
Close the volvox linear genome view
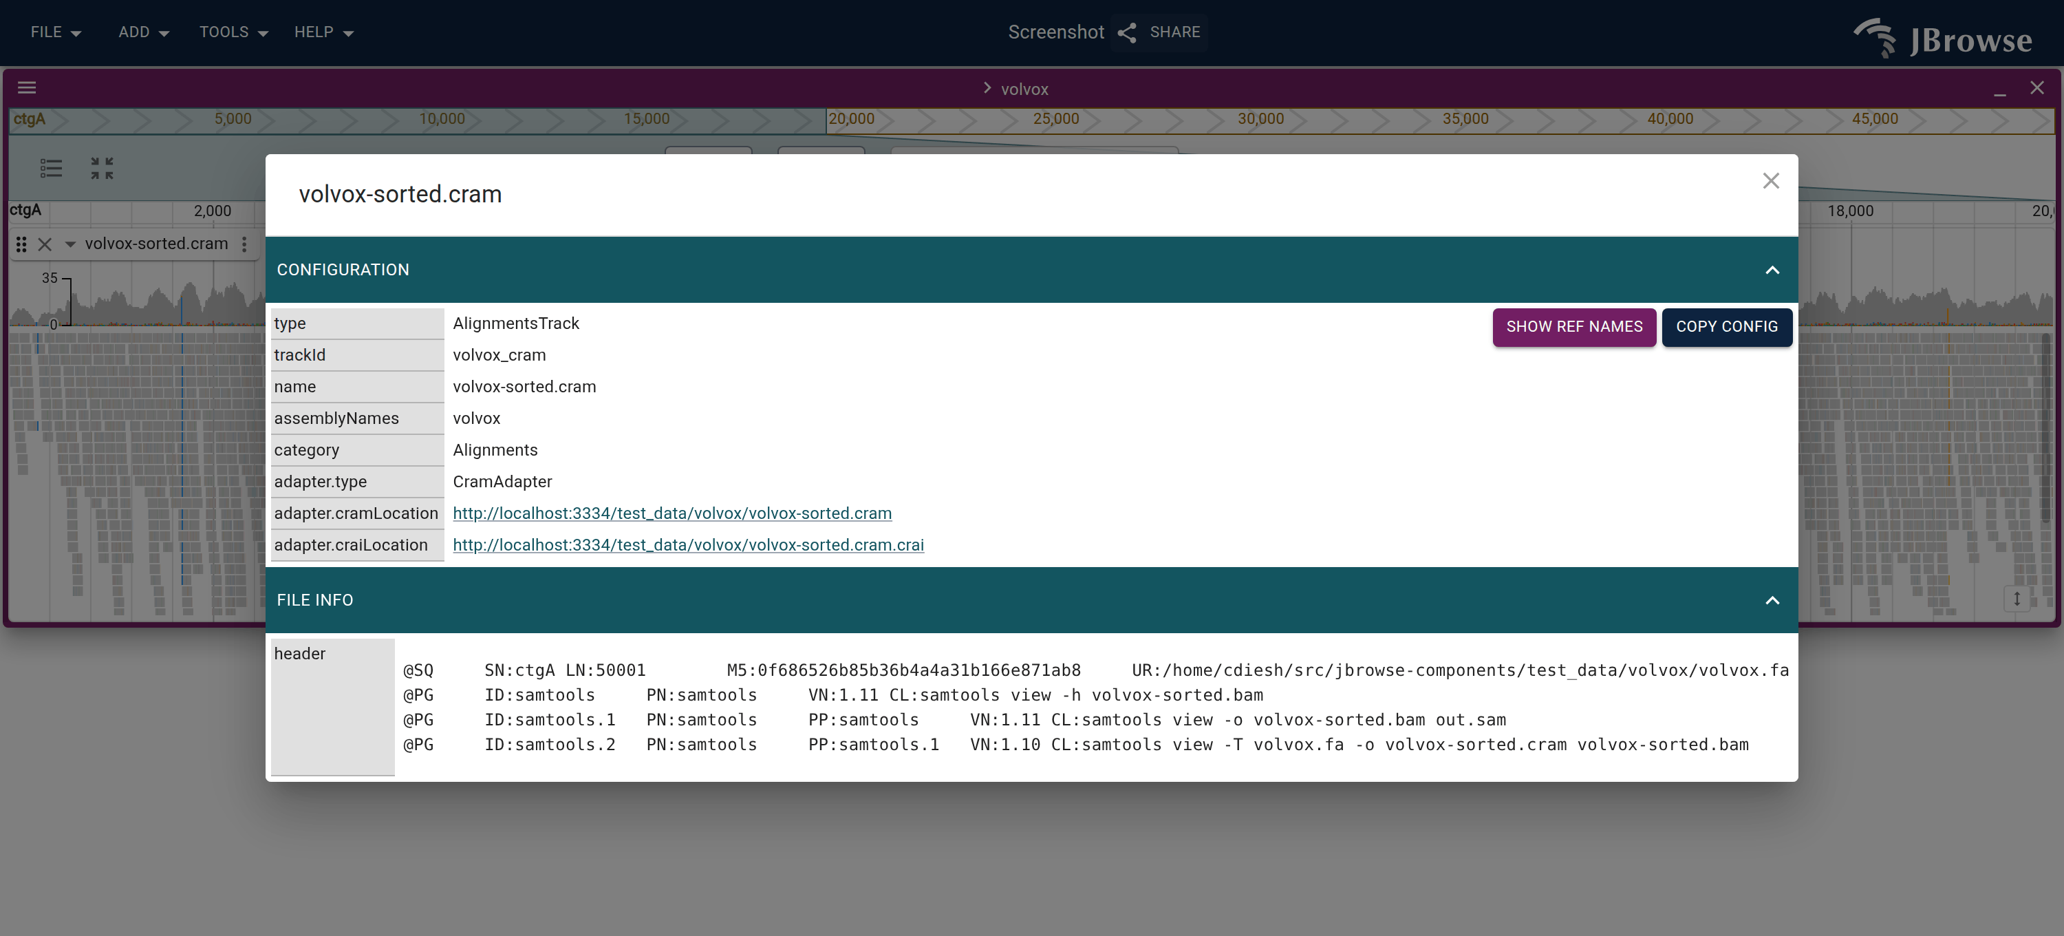click(x=2036, y=88)
